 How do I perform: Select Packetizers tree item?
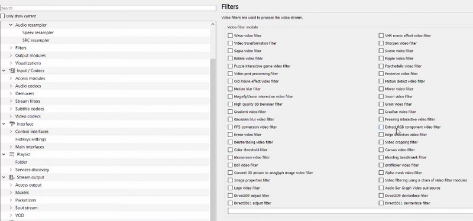tap(25, 200)
